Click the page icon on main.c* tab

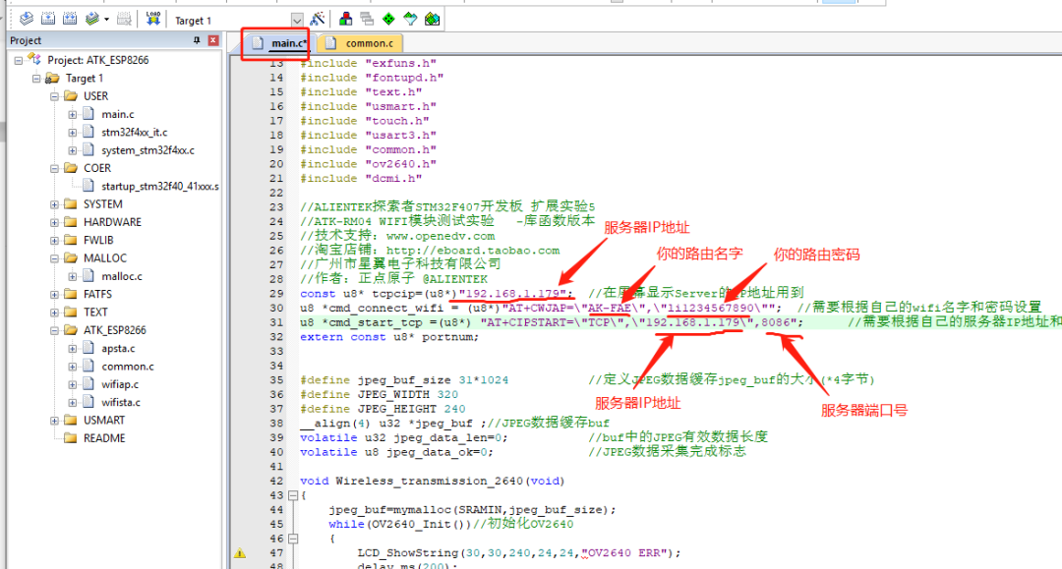[258, 43]
